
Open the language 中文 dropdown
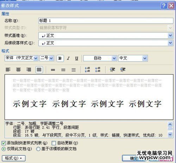(x=145, y=58)
